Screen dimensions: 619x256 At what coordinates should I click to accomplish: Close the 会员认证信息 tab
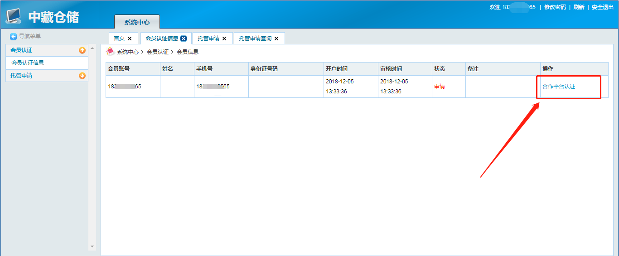[184, 39]
